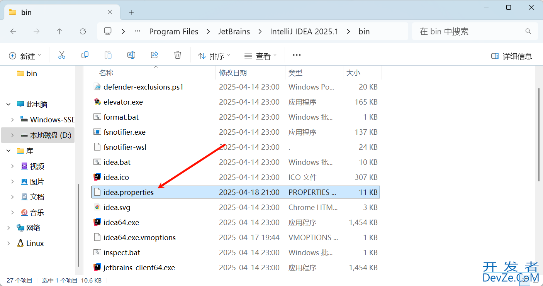The width and height of the screenshot is (543, 286).
Task: Expand the 本地磁盘 (D:) node
Action: [x=12, y=135]
